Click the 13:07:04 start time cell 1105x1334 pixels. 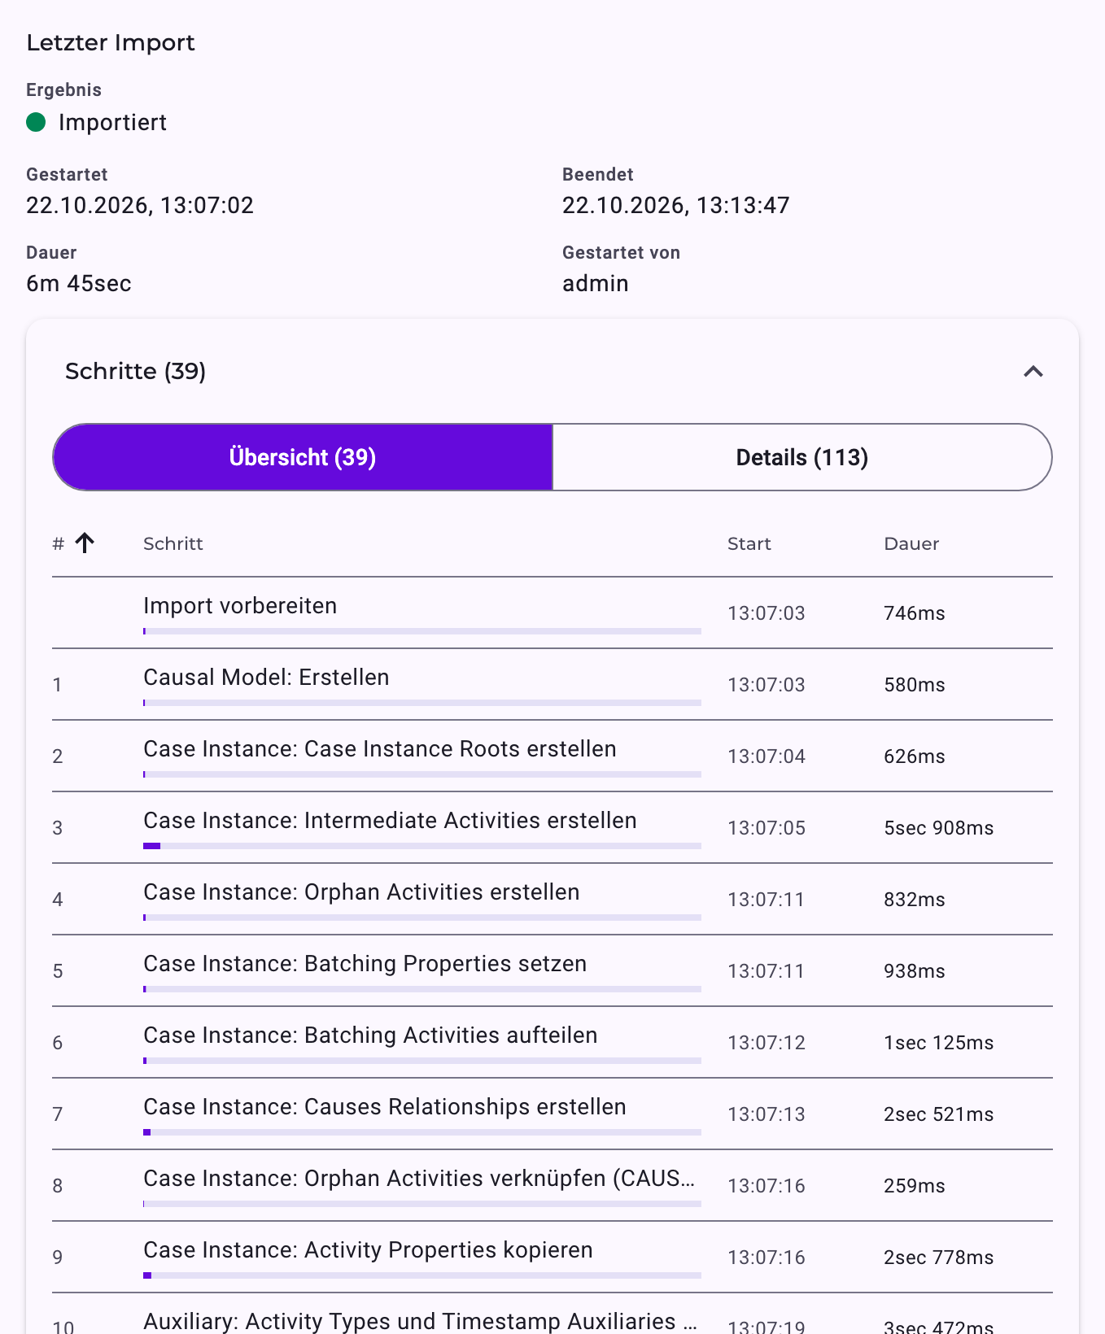pos(767,756)
